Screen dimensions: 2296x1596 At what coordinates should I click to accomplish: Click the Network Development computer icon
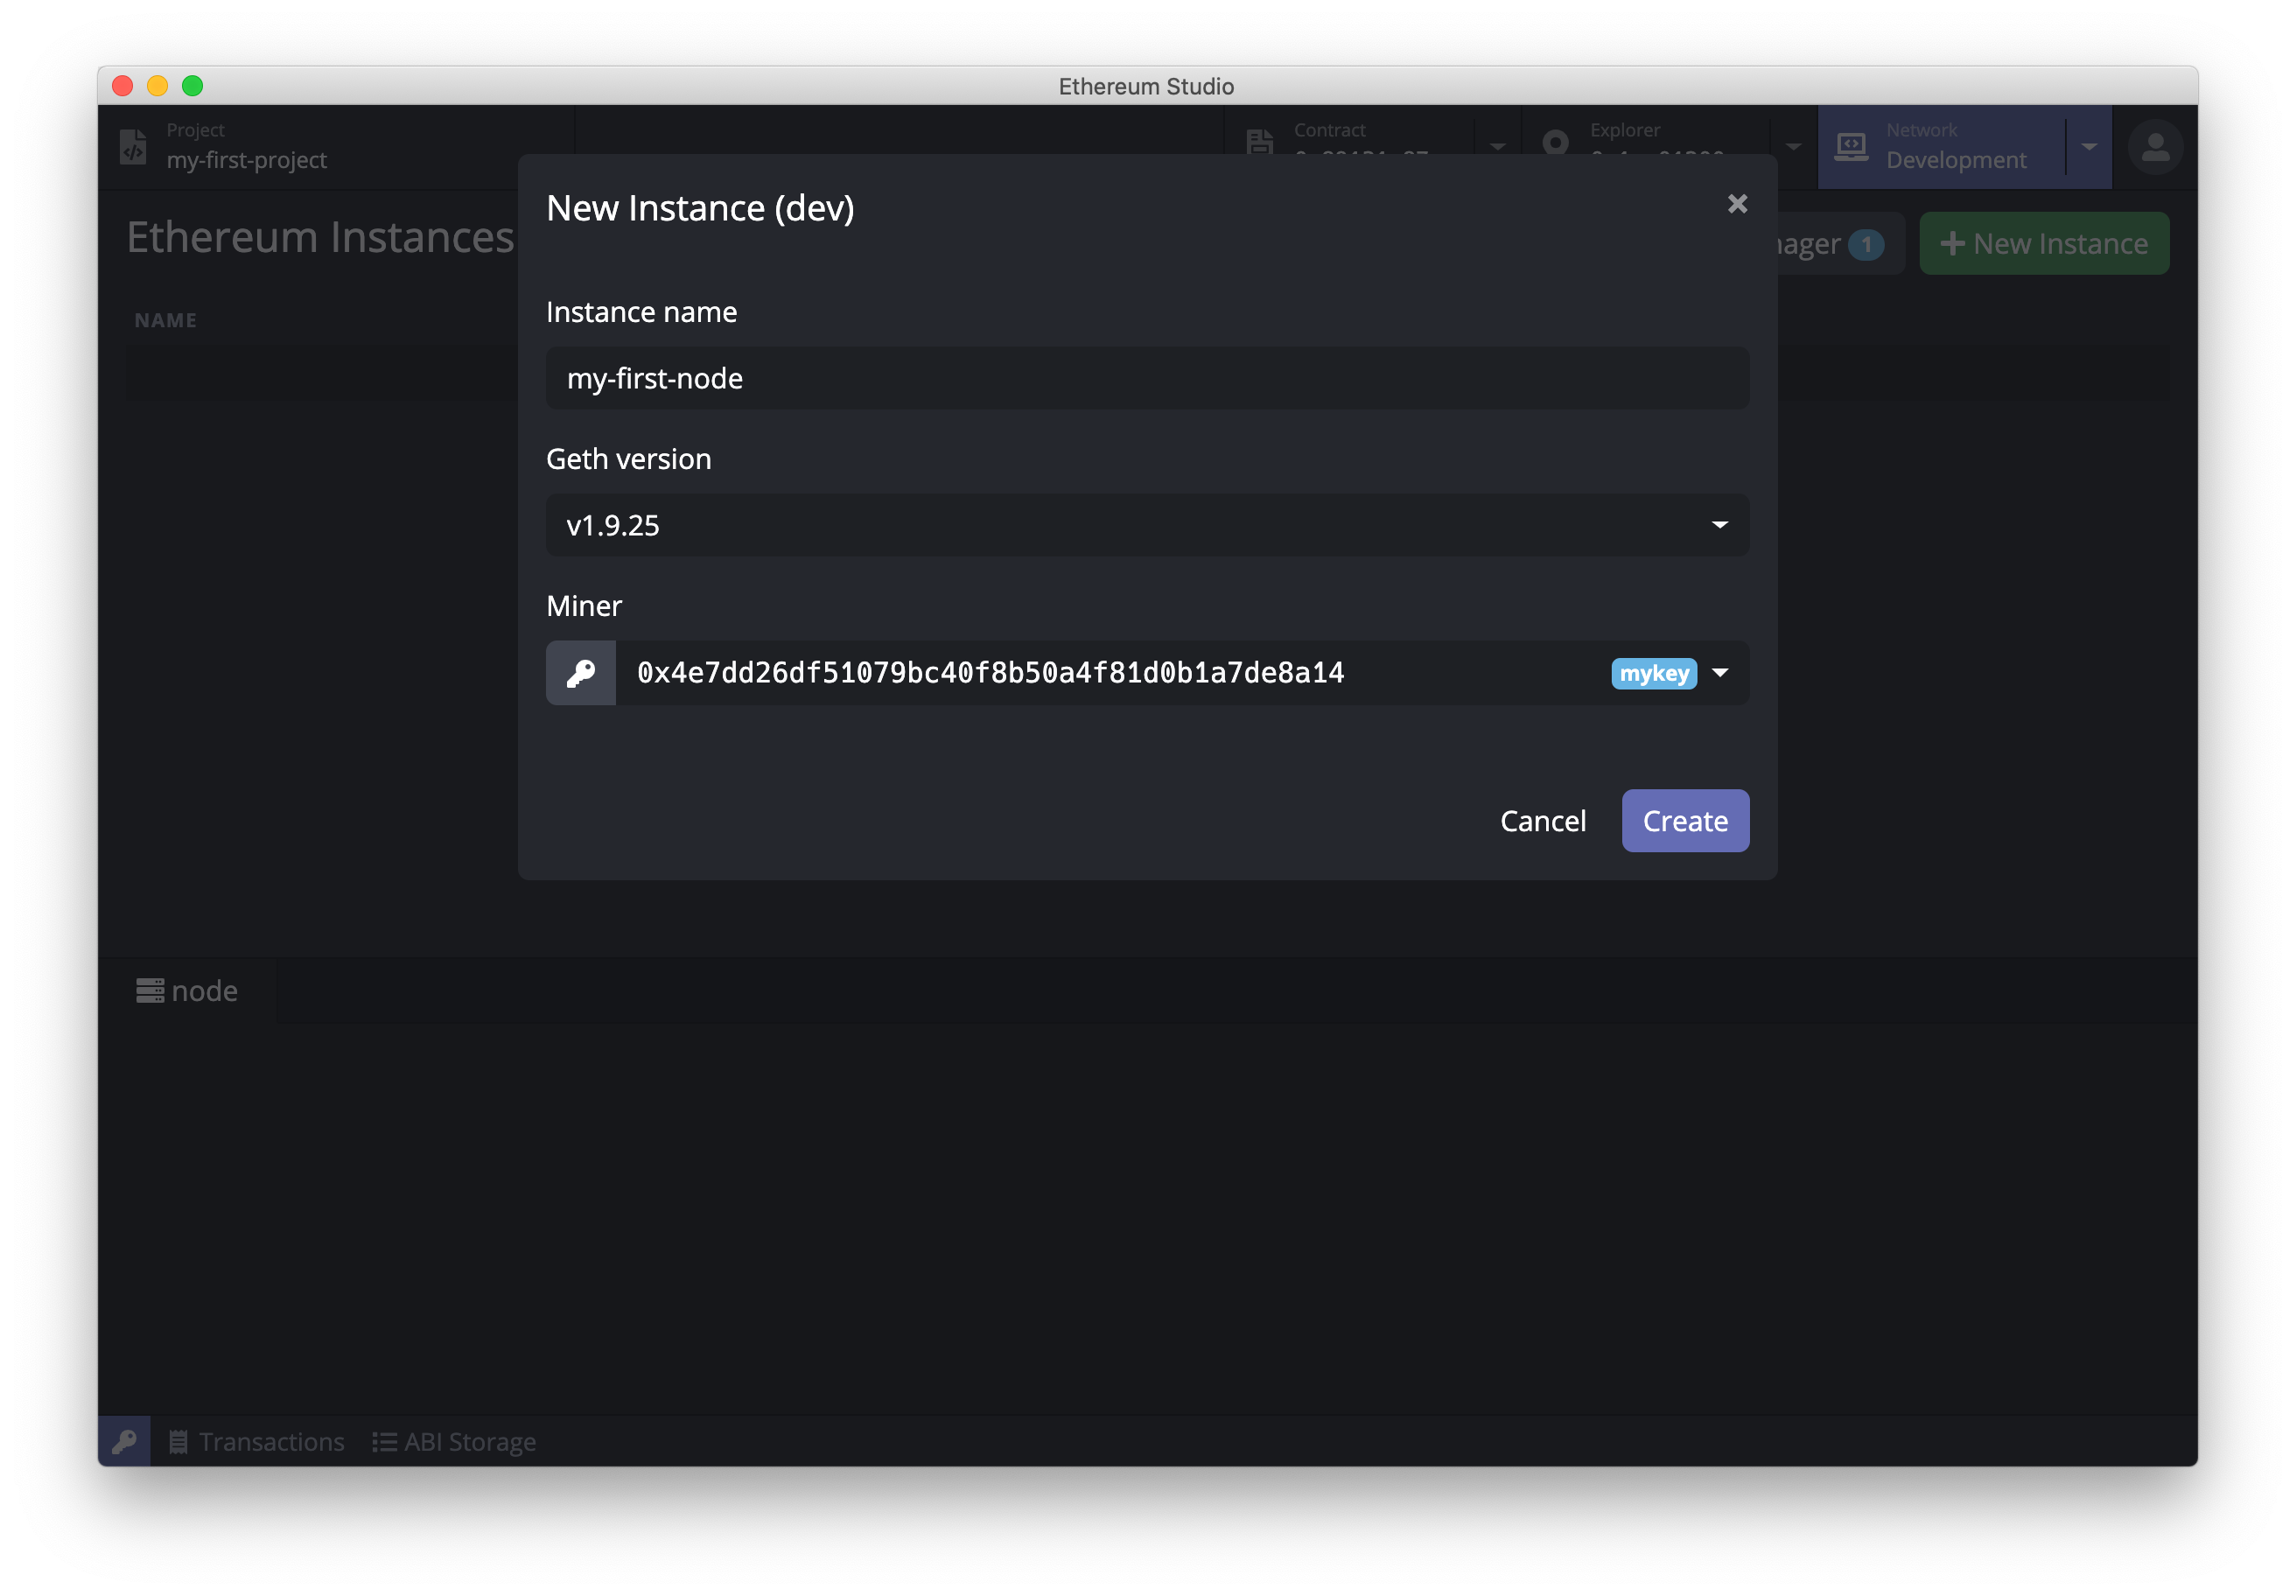[x=1851, y=146]
